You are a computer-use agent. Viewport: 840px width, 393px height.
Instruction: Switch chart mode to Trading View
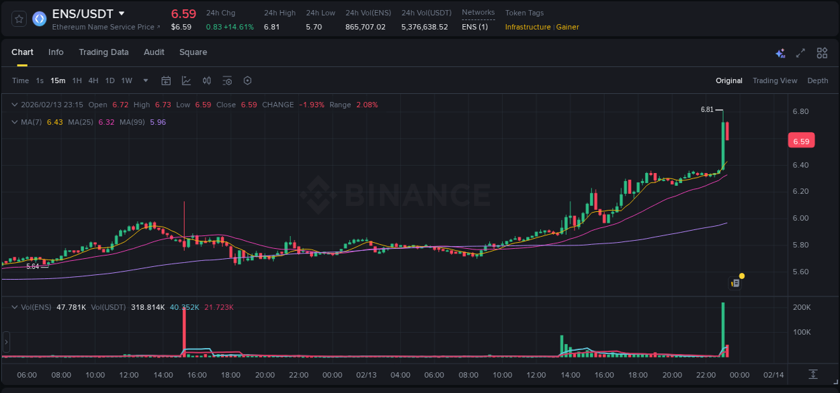pyautogui.click(x=775, y=80)
